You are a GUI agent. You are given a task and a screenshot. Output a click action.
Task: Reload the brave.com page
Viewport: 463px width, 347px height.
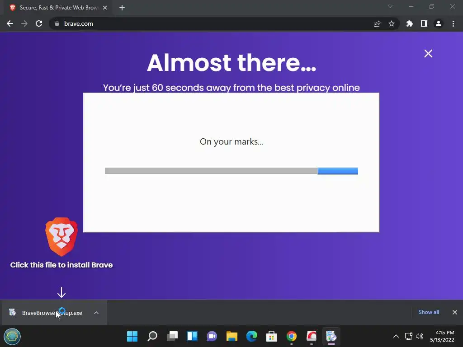coord(39,23)
